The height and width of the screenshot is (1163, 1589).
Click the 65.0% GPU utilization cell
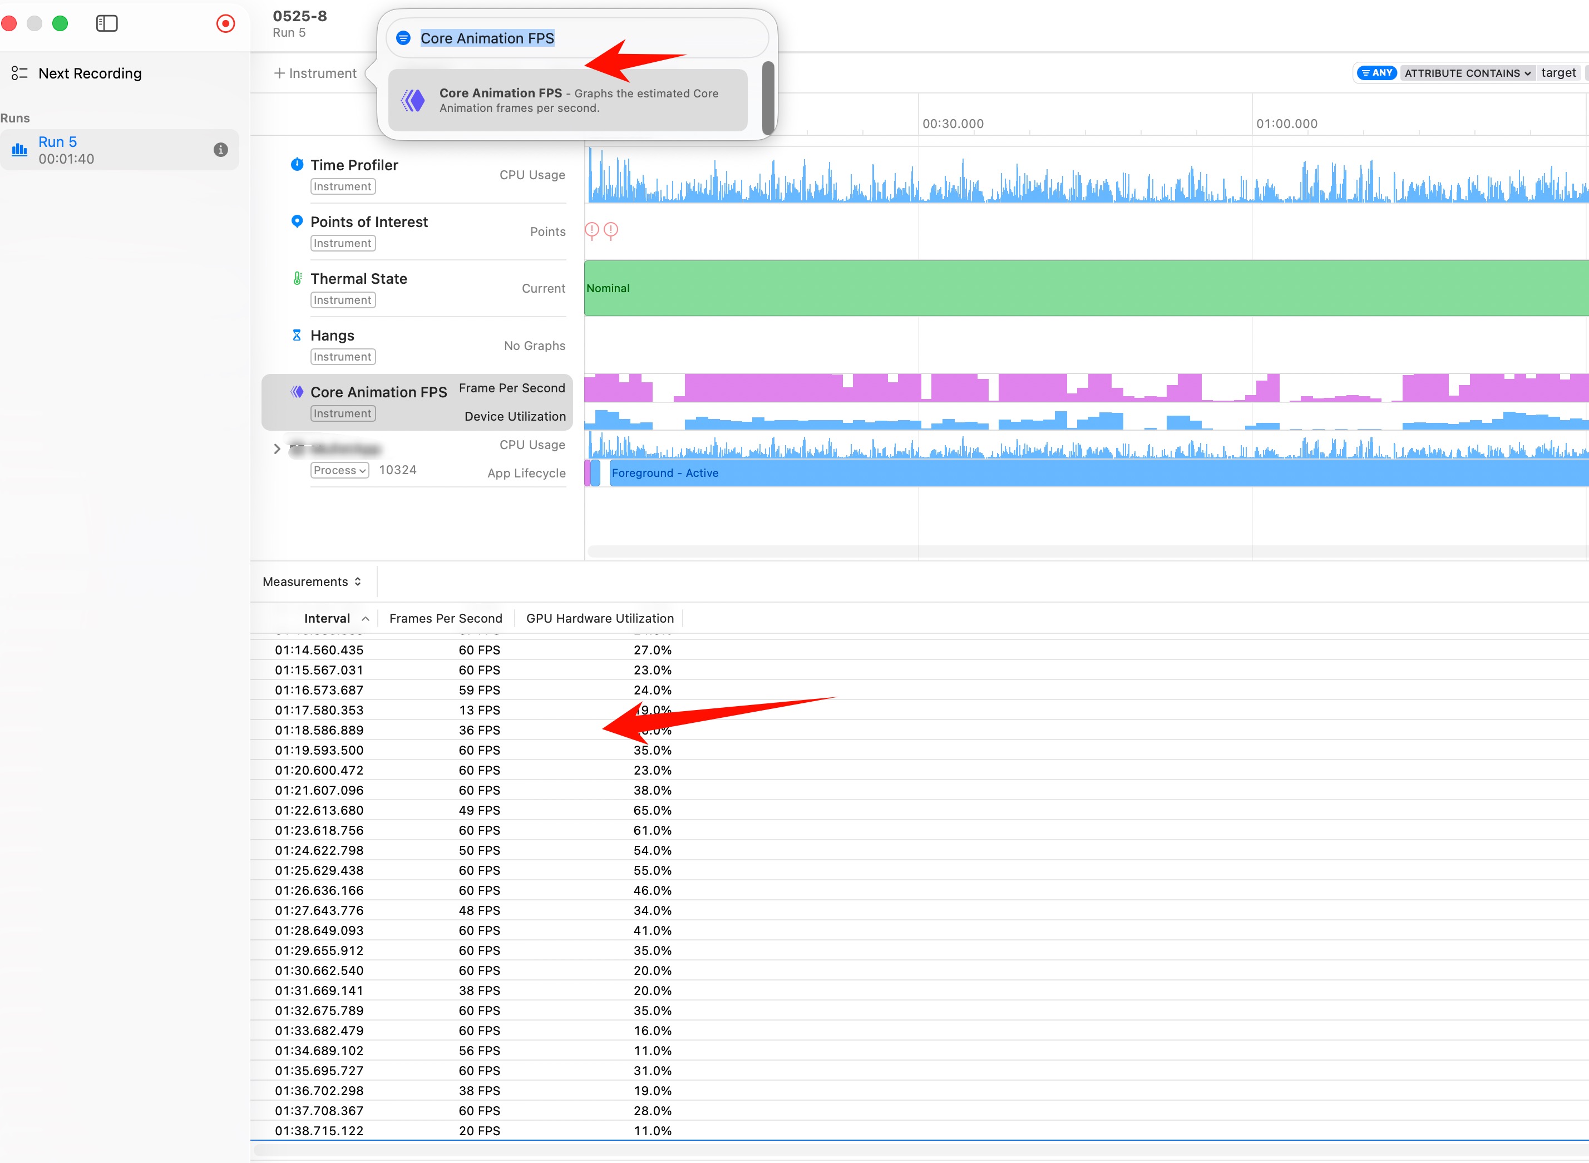pyautogui.click(x=653, y=810)
